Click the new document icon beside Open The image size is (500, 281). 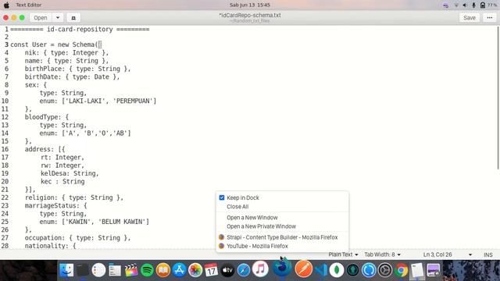[73, 18]
